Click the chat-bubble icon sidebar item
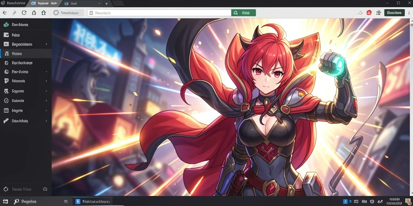 pyautogui.click(x=6, y=81)
